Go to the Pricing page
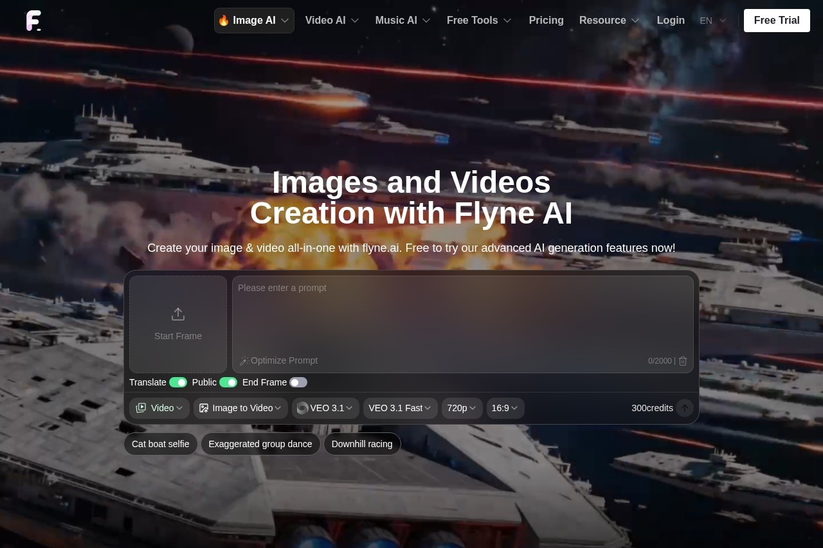 click(546, 21)
